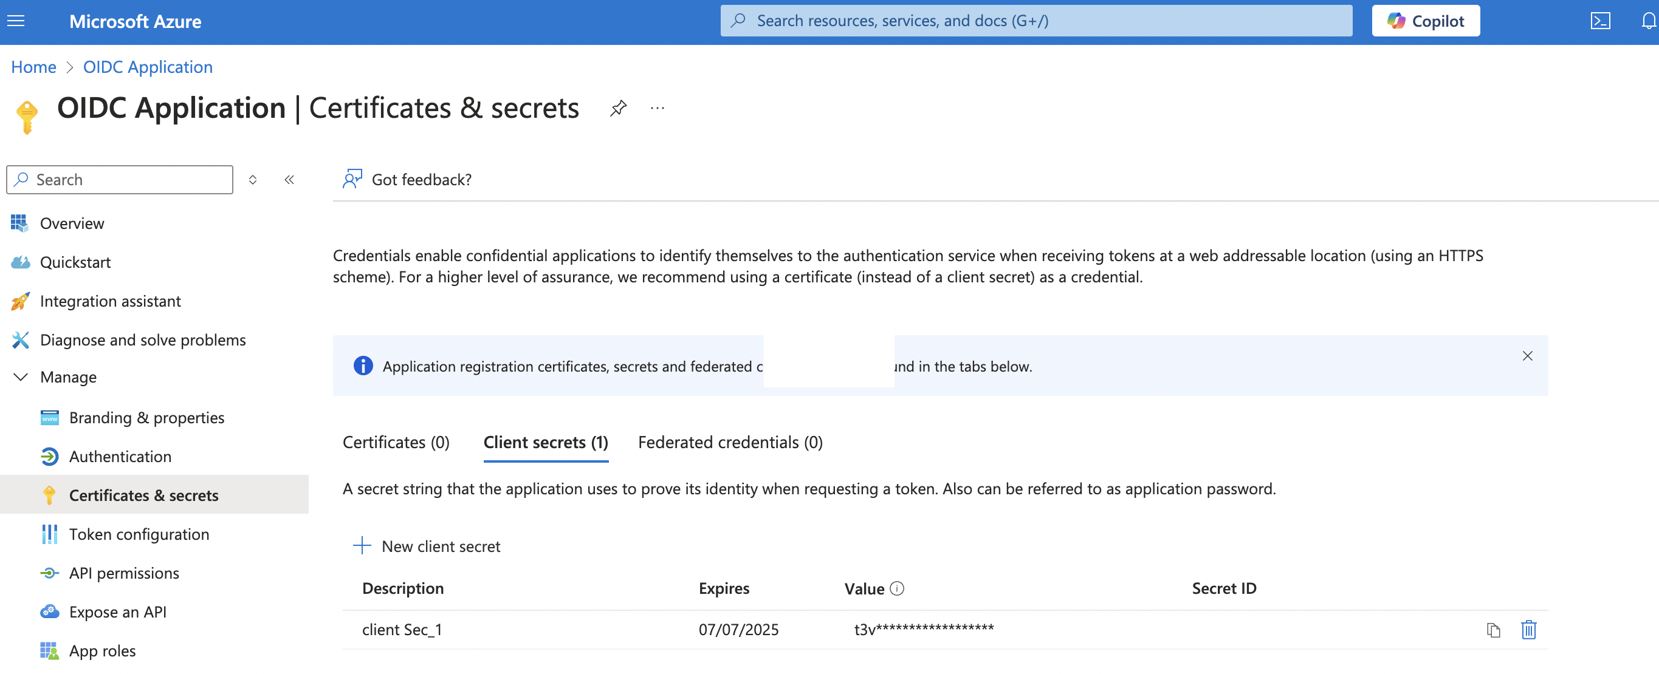
Task: Click the Secret ID column header
Action: (1224, 588)
